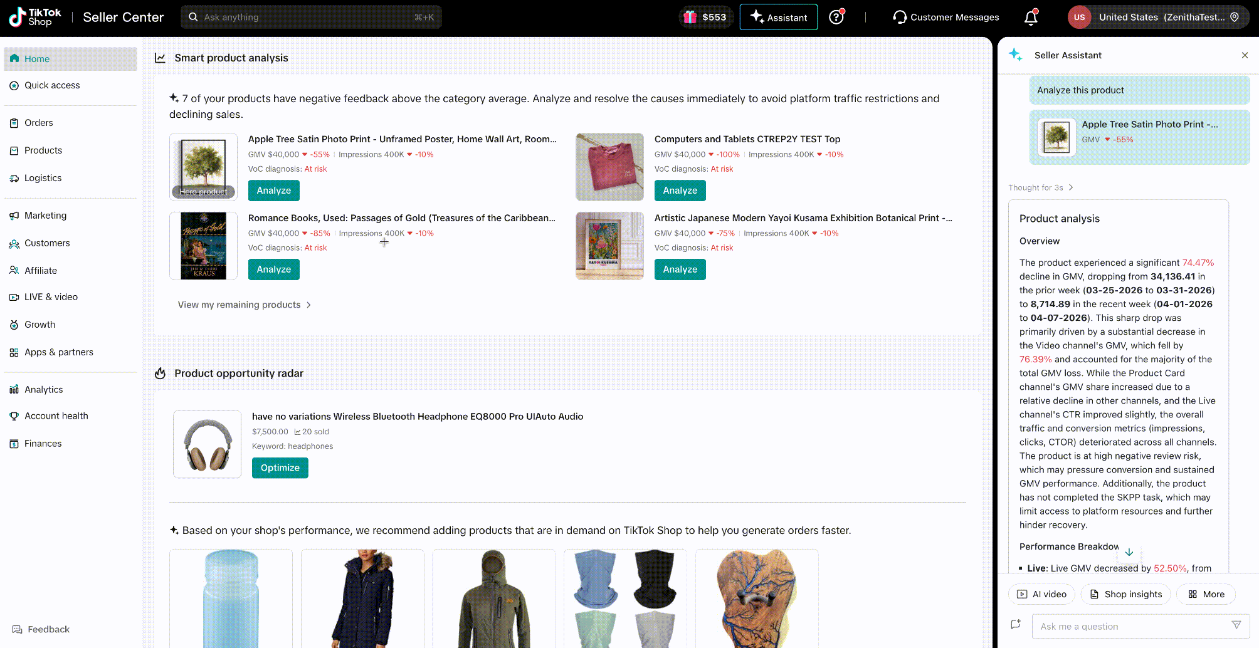1259x648 pixels.
Task: Close the Seller Assistant panel
Action: 1245,55
